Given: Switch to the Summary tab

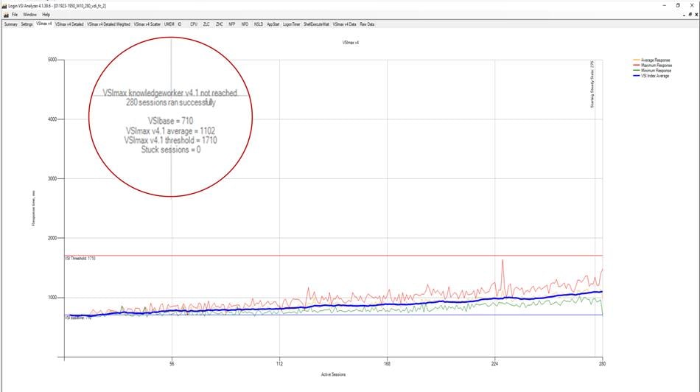Looking at the screenshot, I should [x=11, y=24].
